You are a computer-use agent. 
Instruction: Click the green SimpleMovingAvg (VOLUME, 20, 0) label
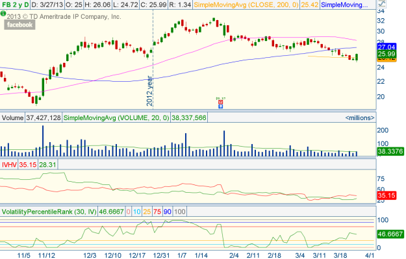pos(116,117)
